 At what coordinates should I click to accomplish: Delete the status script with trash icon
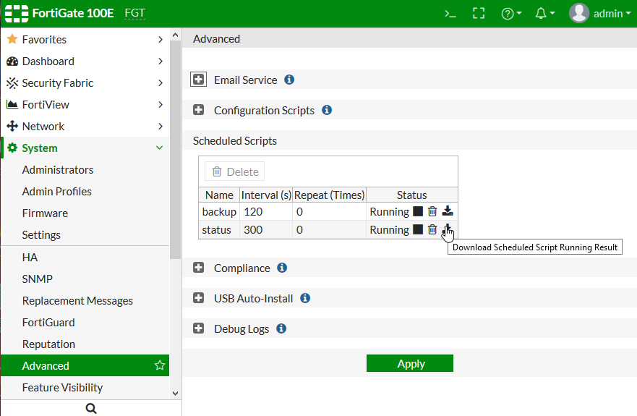point(432,230)
